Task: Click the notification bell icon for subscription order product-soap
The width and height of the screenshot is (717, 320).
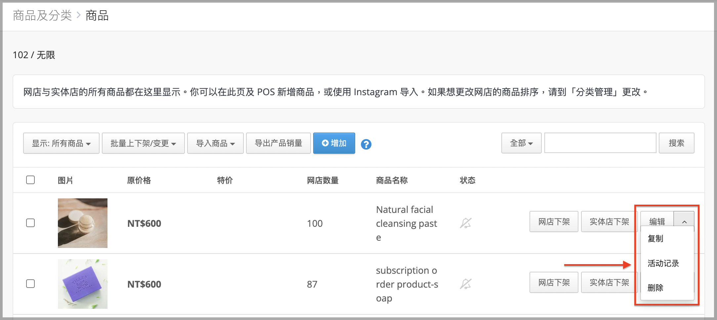Action: 466,284
